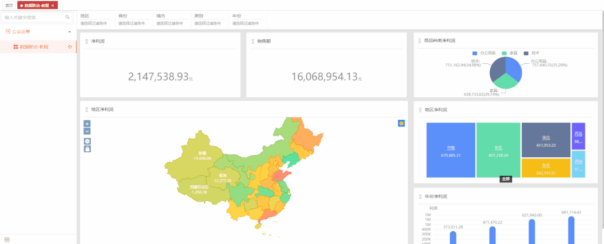This screenshot has height=244, width=604.
Task: Toggle 技术 legend item in pie chart
Action: [531, 53]
